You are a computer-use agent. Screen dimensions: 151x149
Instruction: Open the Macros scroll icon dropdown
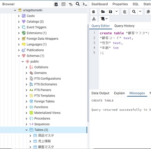click(x=104, y=19)
